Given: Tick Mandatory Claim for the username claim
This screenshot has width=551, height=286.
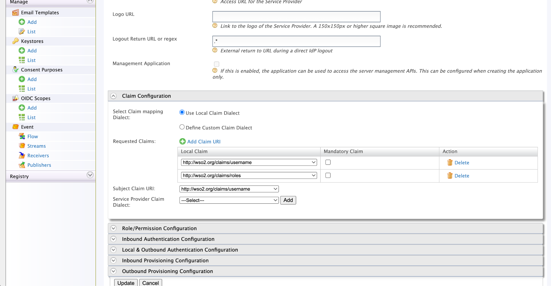Looking at the screenshot, I should [x=328, y=162].
